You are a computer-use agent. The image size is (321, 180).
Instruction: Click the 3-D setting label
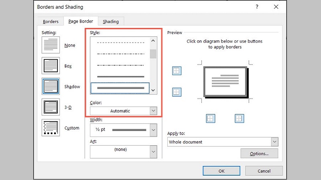(68, 107)
